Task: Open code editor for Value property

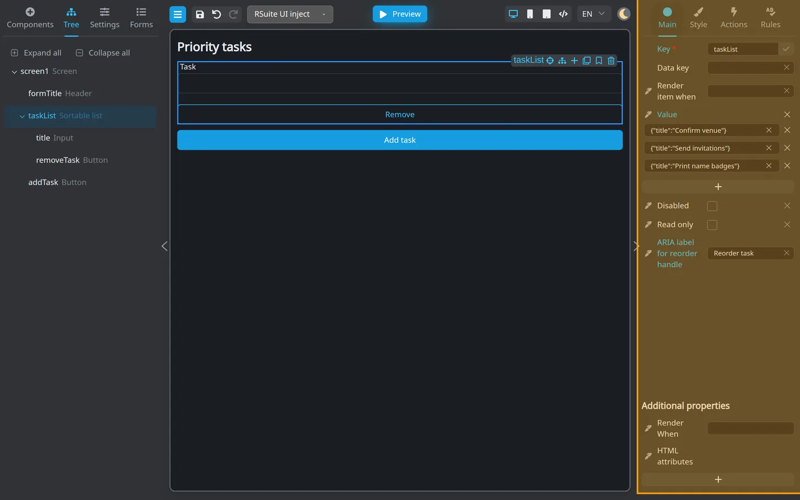Action: click(x=648, y=114)
